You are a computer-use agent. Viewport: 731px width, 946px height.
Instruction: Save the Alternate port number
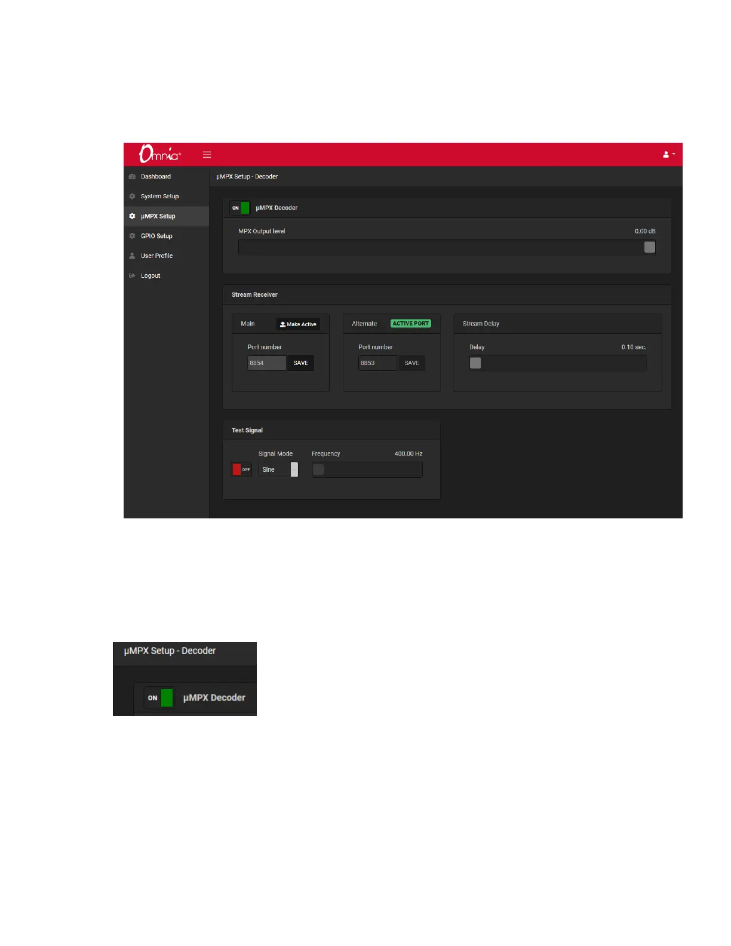coord(412,363)
